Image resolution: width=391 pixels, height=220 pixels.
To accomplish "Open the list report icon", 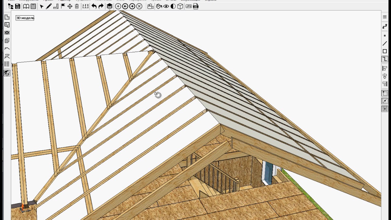I will pos(7,64).
